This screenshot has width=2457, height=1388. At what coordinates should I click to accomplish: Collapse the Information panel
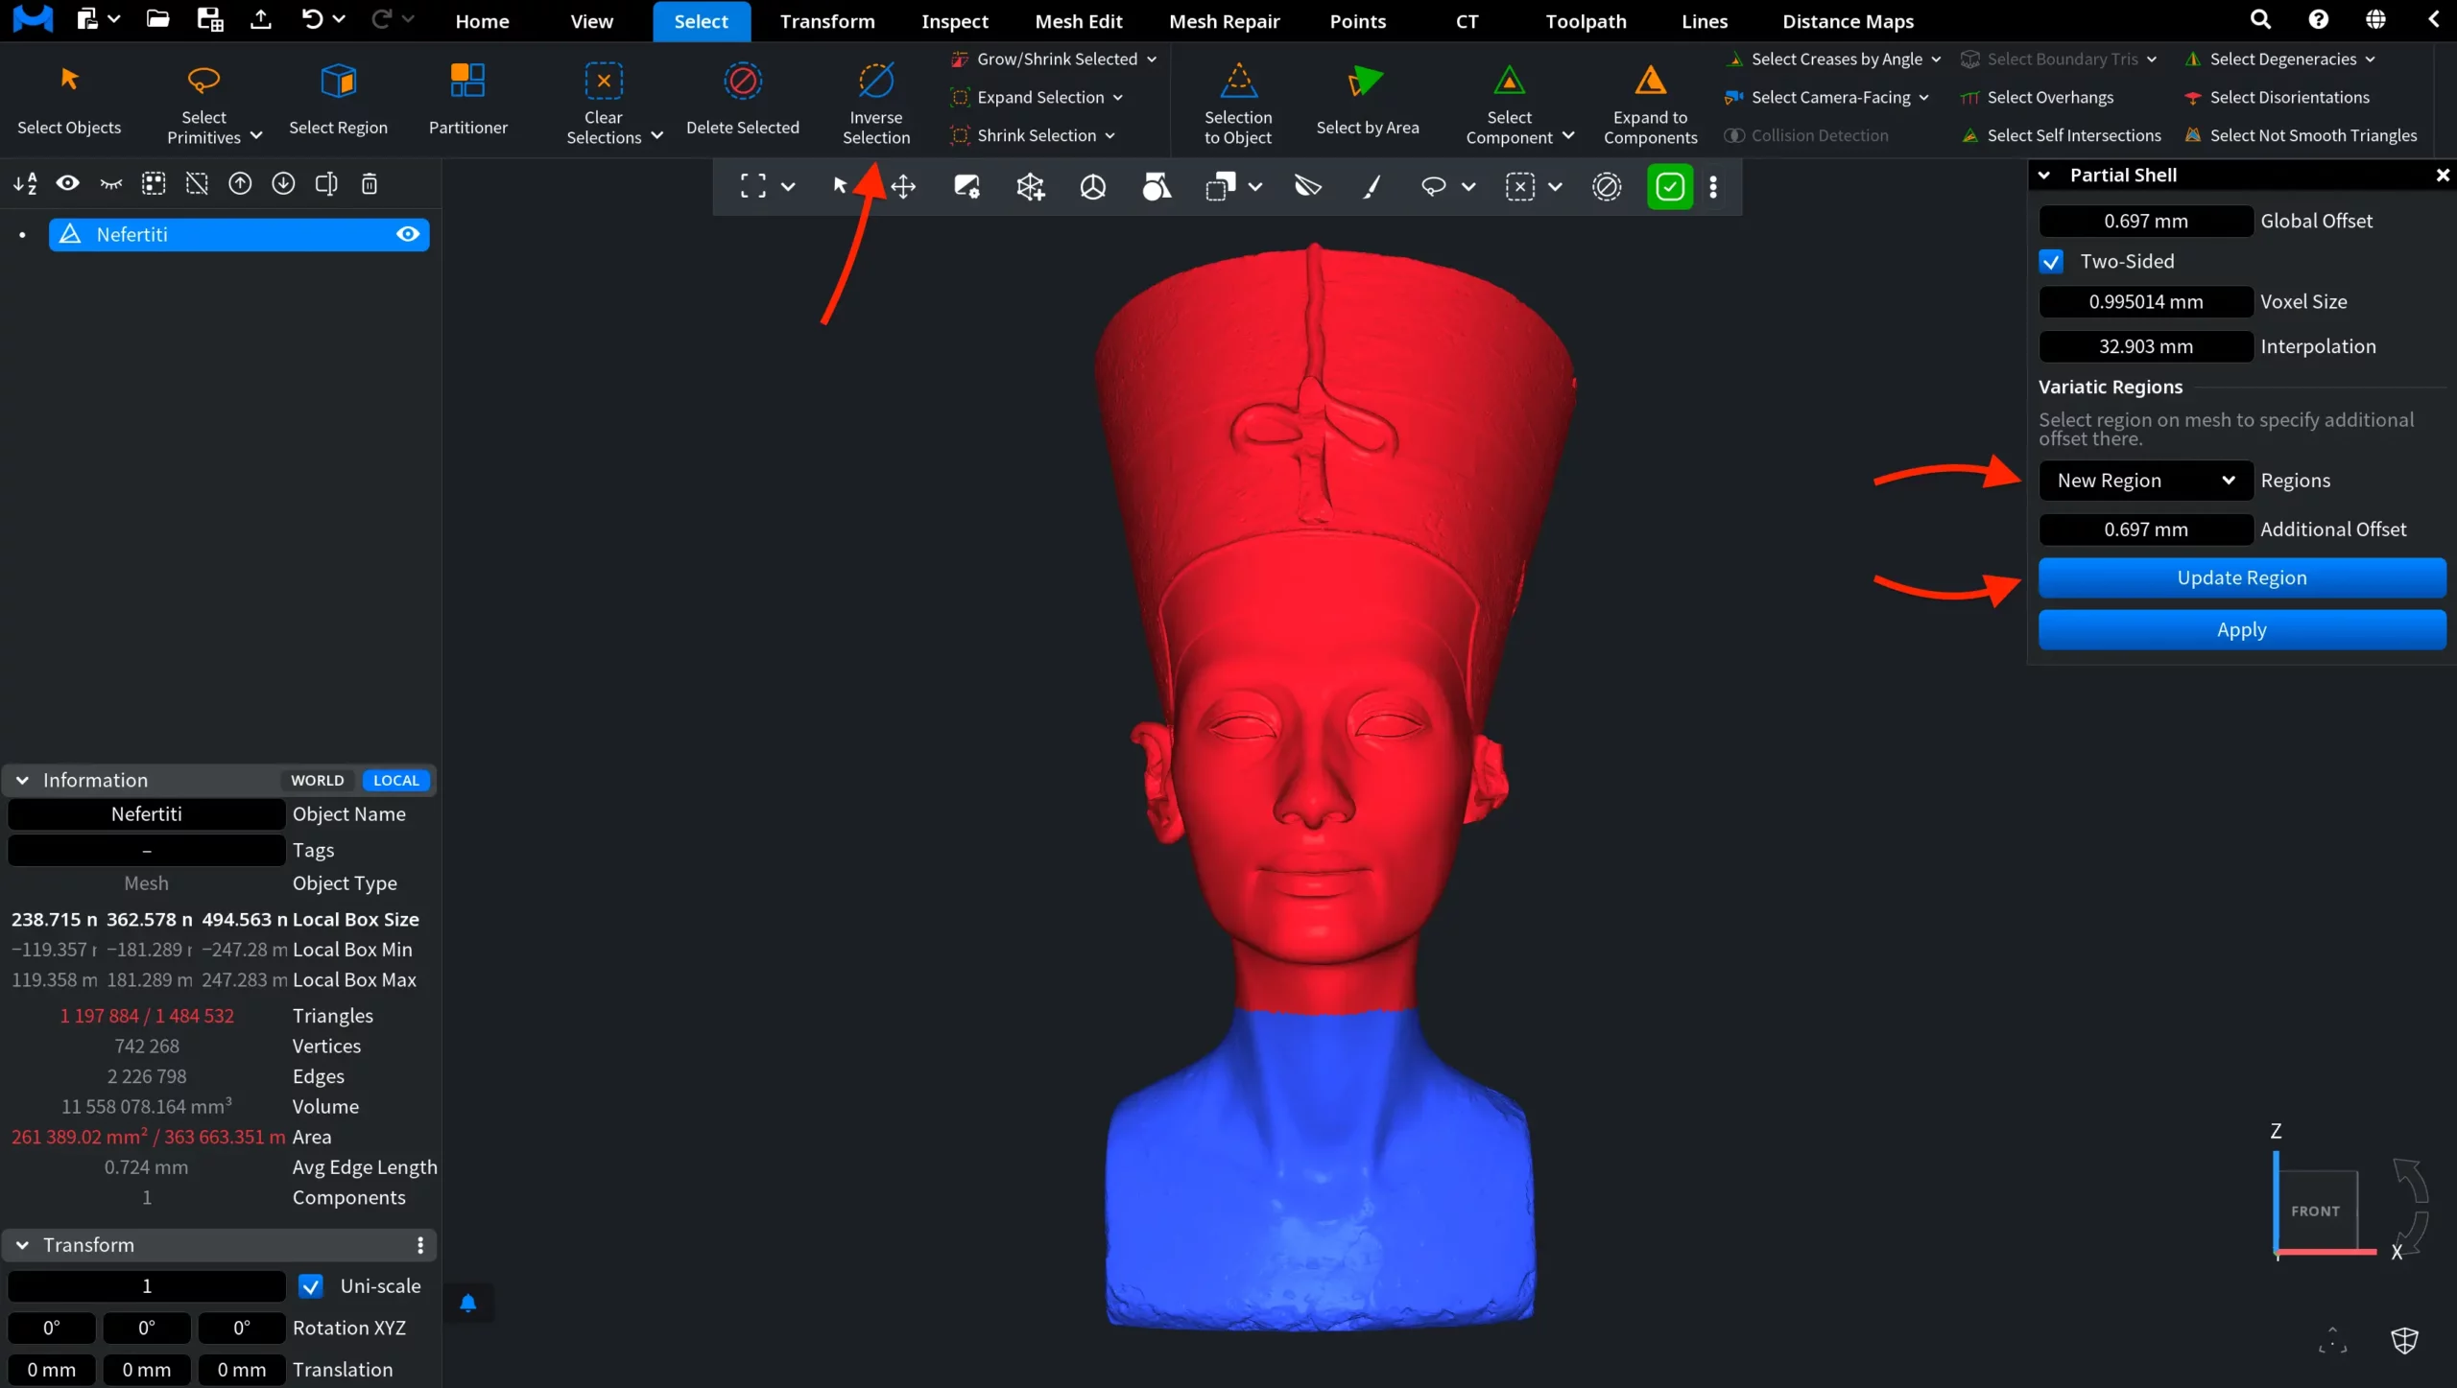pos(22,780)
